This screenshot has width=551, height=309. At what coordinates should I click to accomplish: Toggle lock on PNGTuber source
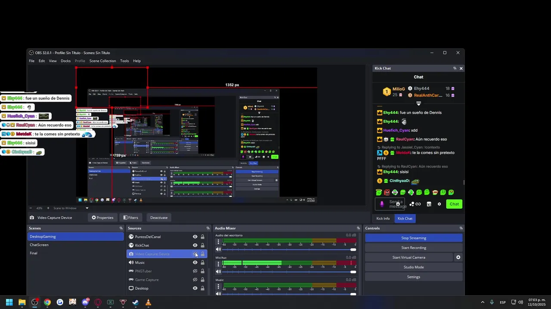202,271
